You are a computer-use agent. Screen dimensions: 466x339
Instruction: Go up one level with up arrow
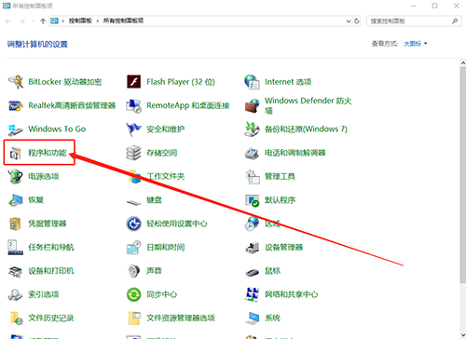click(x=43, y=21)
